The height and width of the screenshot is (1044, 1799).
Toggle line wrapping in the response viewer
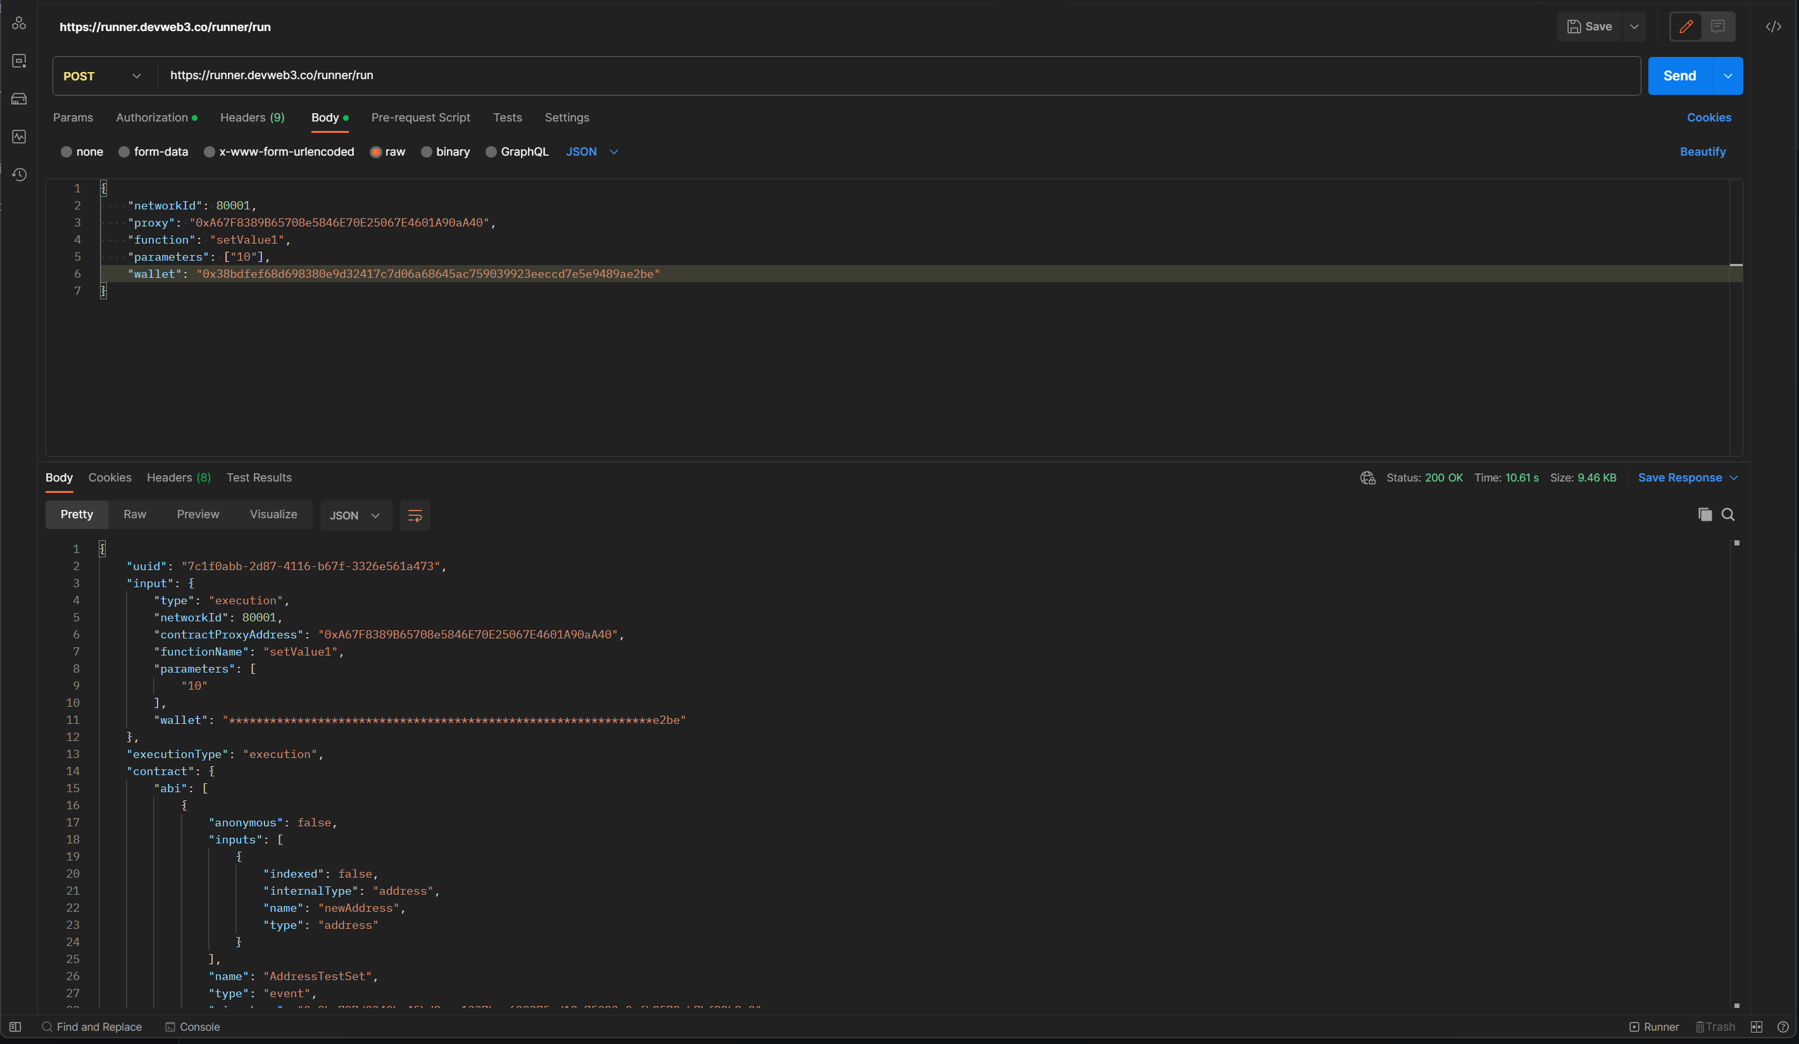point(414,515)
